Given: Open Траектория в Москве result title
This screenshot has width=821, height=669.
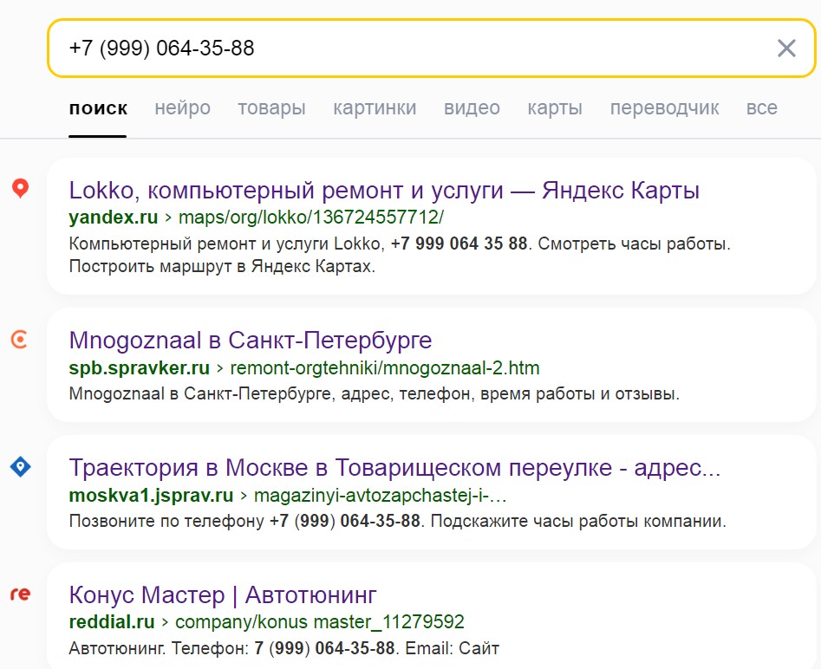Looking at the screenshot, I should (394, 467).
